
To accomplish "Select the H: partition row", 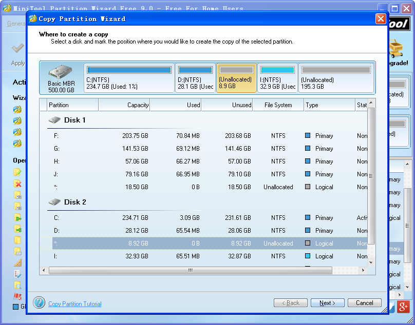I will pos(203,161).
